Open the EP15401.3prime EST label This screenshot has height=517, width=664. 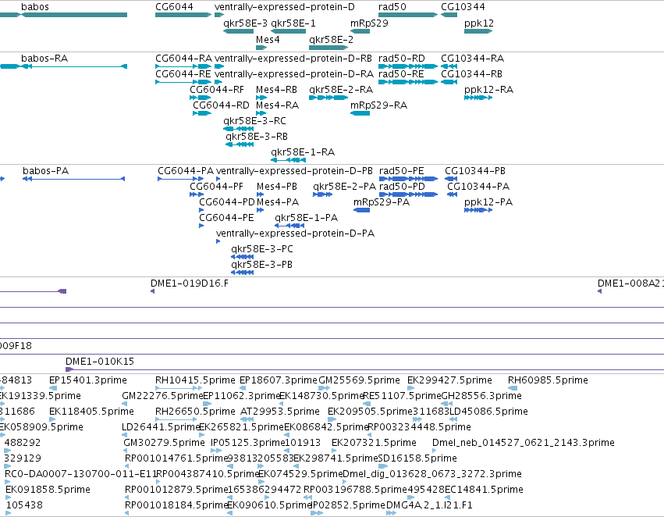point(88,380)
